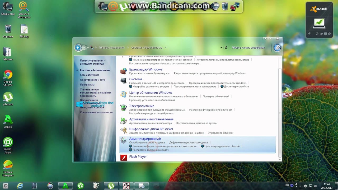Click Расписание выполнения задач link
The width and height of the screenshot is (338, 190).
[151, 150]
